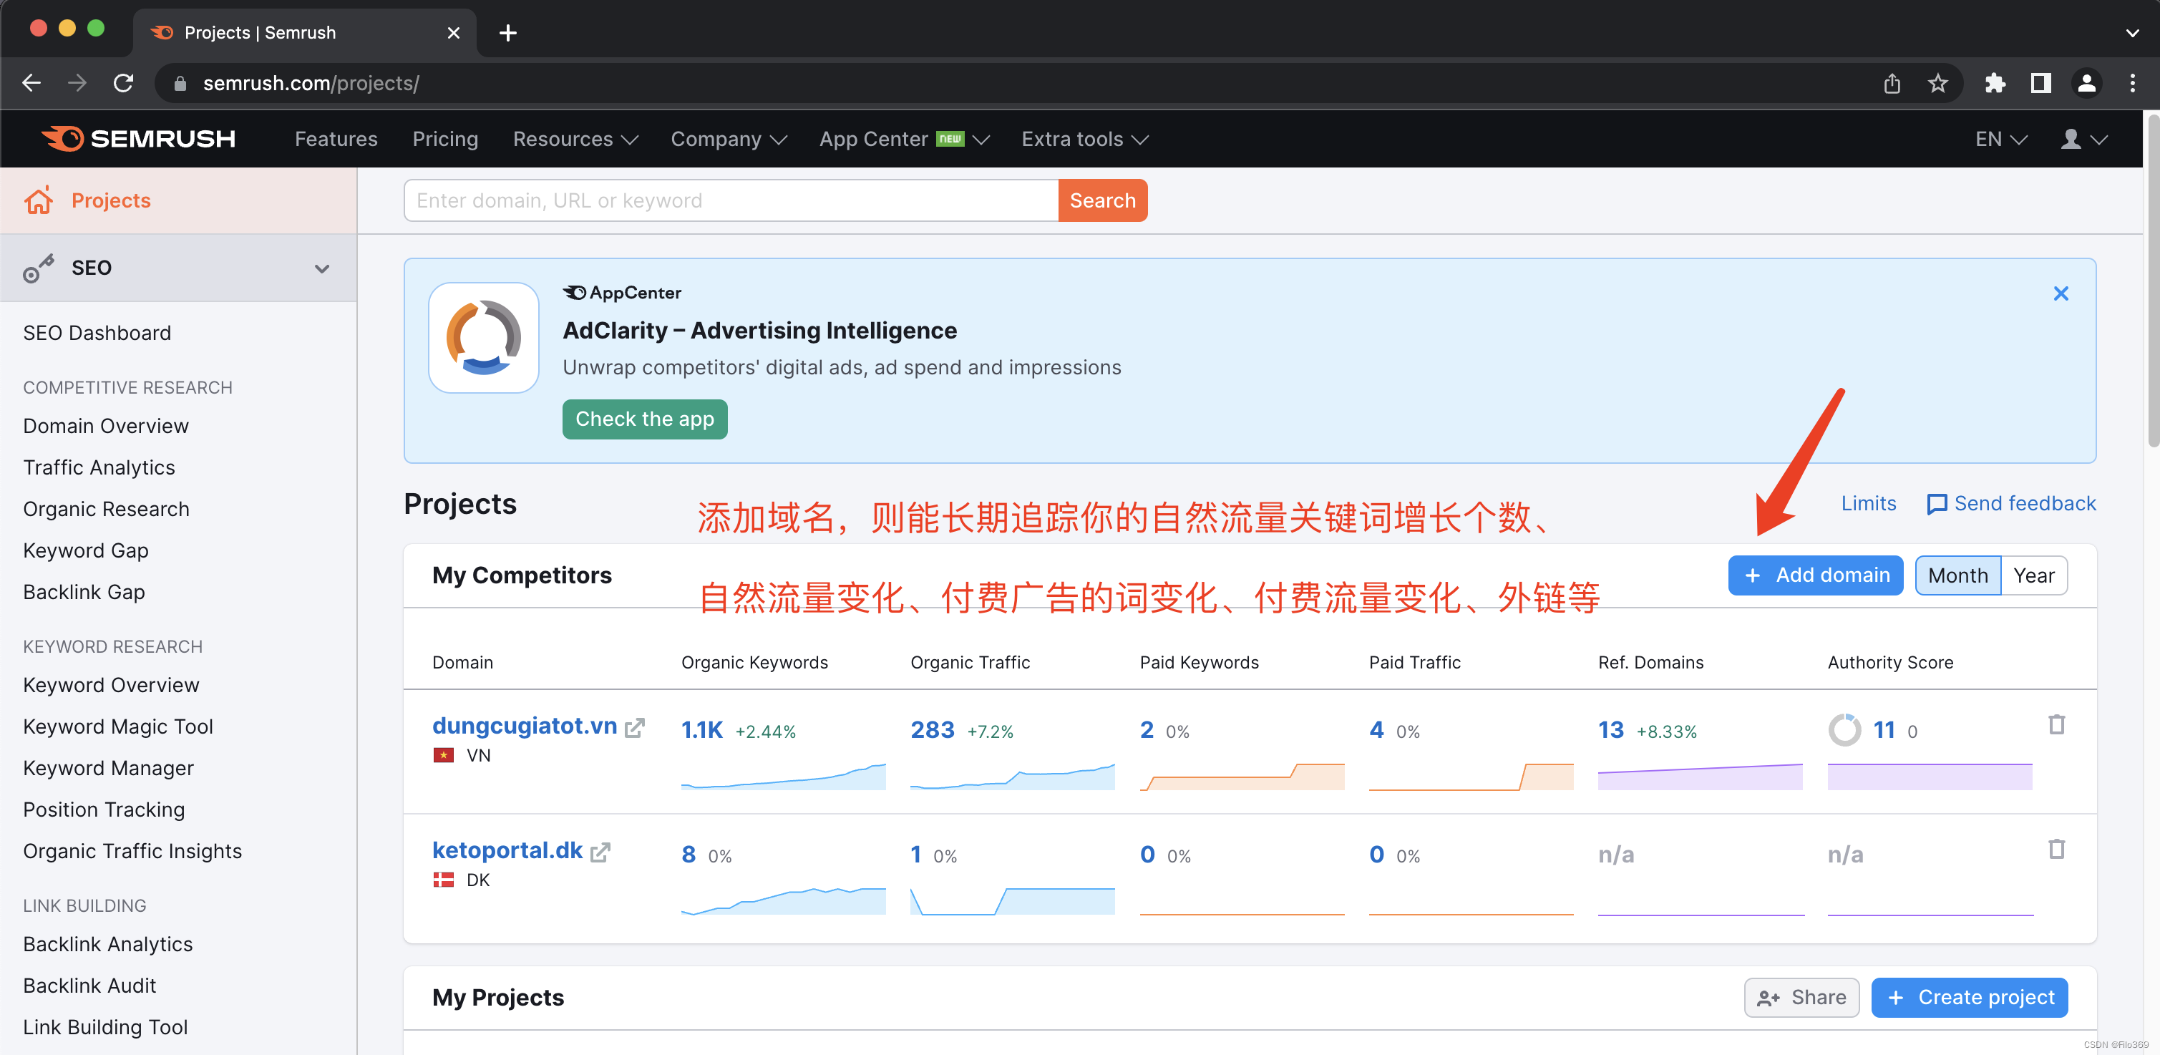Open the EN language dropdown
This screenshot has height=1055, width=2160.
pyautogui.click(x=2000, y=140)
